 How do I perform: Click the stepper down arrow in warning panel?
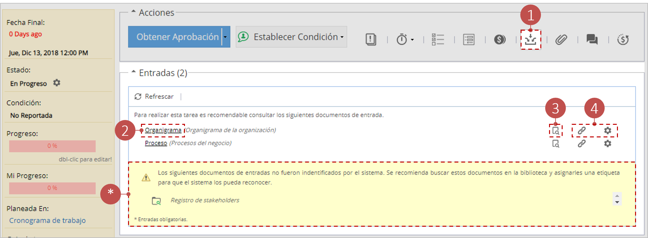pos(617,202)
